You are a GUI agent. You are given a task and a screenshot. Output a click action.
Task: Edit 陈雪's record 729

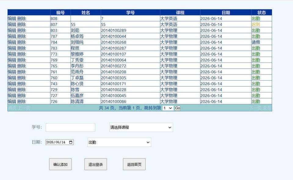click(x=12, y=90)
